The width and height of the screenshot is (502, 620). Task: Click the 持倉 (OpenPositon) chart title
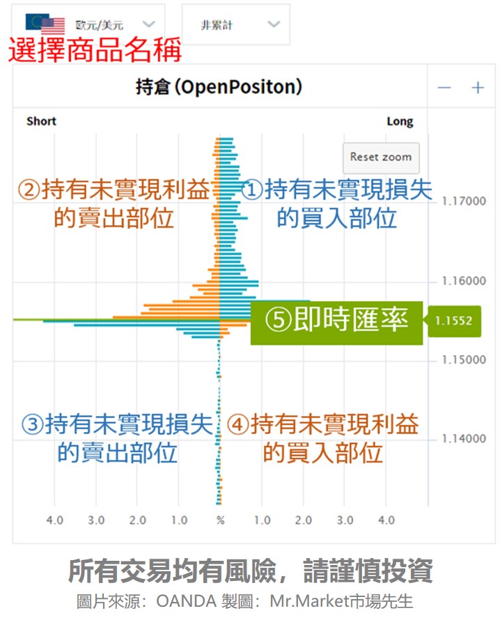tap(219, 86)
